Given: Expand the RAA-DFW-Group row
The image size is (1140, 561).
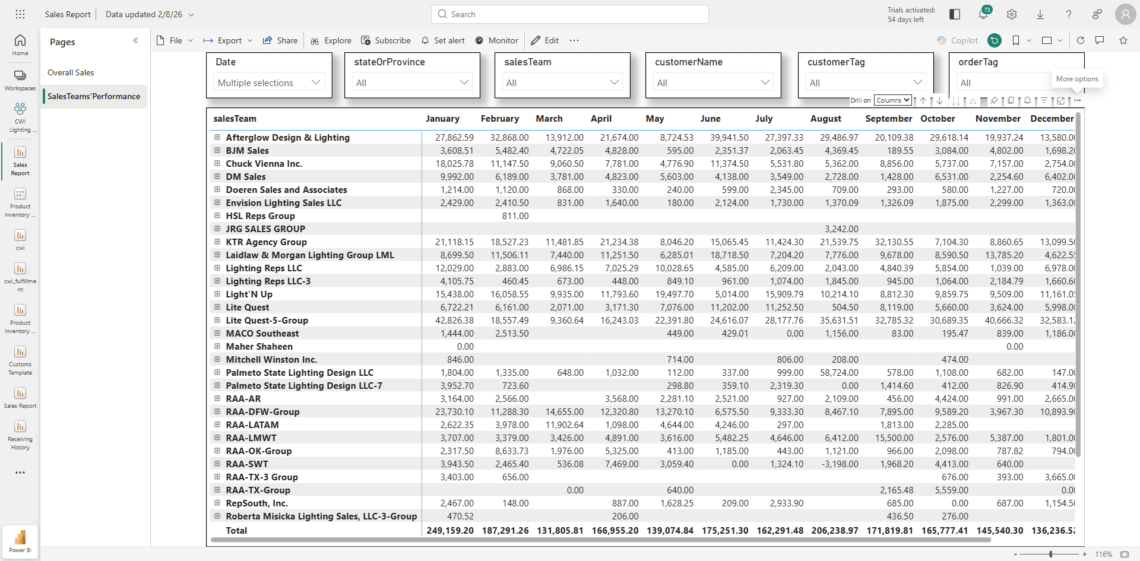Looking at the screenshot, I should point(217,411).
